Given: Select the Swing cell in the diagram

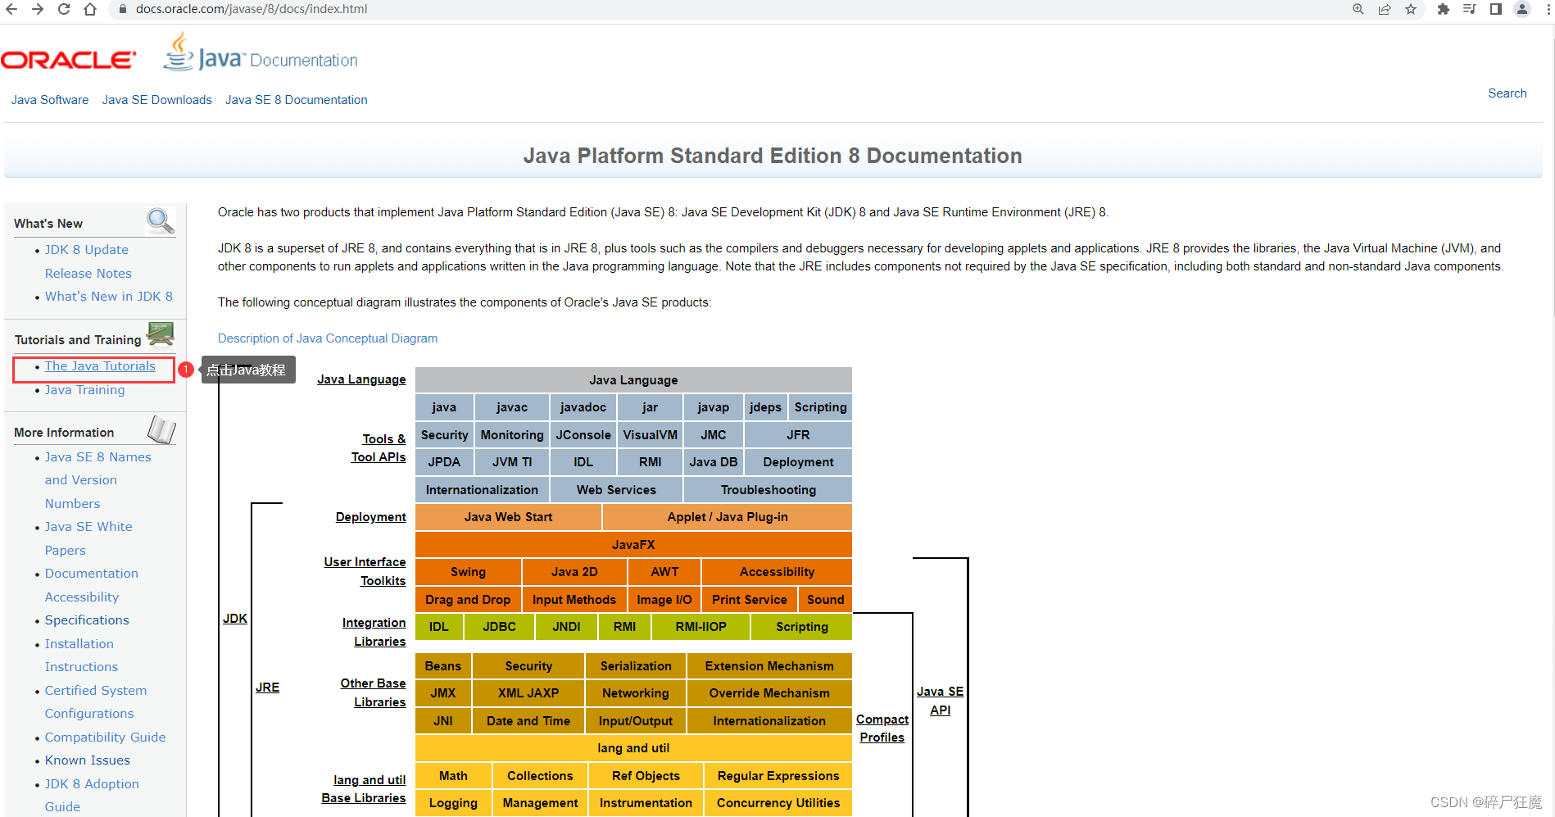Looking at the screenshot, I should click(468, 572).
